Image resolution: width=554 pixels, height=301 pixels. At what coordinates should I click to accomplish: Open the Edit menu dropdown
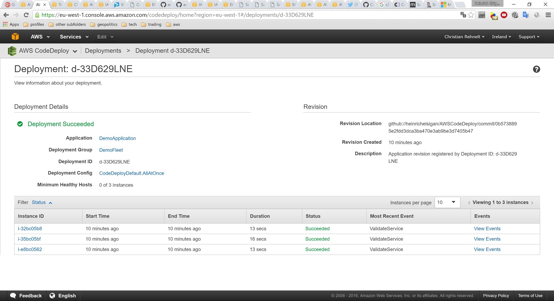click(x=105, y=37)
